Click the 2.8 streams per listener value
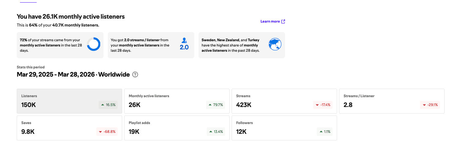The height and width of the screenshot is (144, 455). (348, 105)
